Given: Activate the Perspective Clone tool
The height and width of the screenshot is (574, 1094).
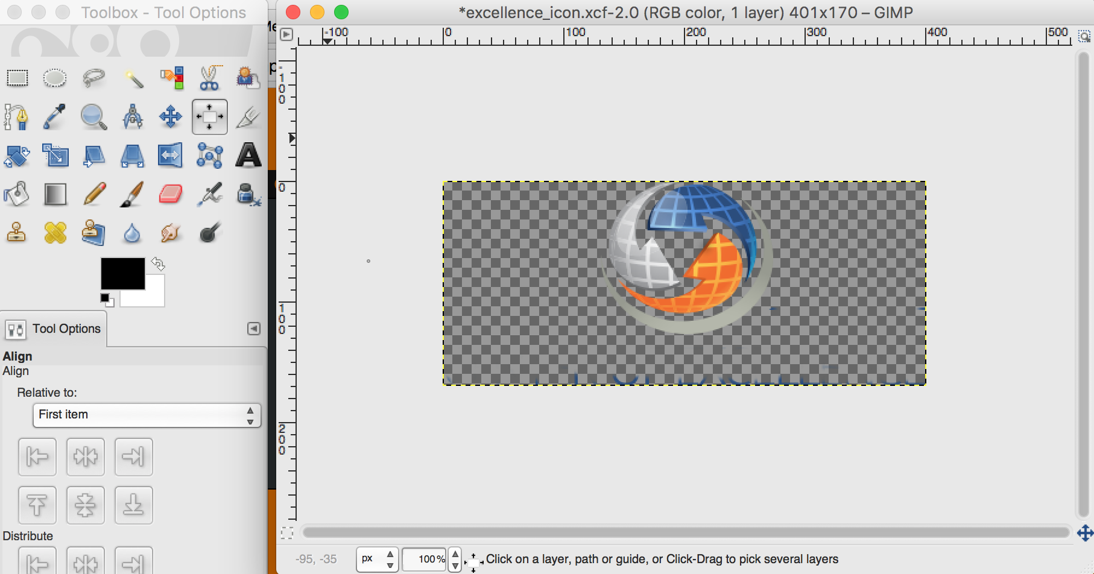Looking at the screenshot, I should click(93, 233).
